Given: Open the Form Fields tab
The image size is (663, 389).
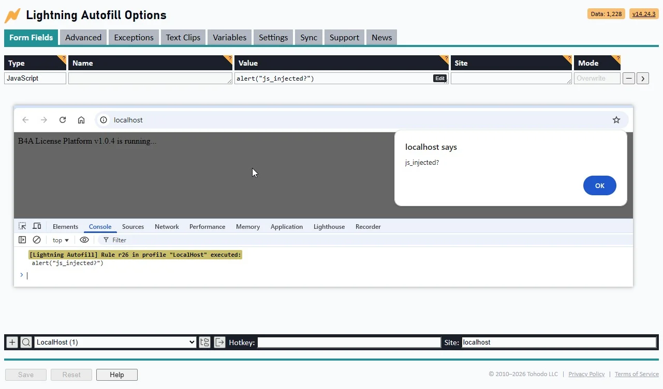Looking at the screenshot, I should click(31, 37).
